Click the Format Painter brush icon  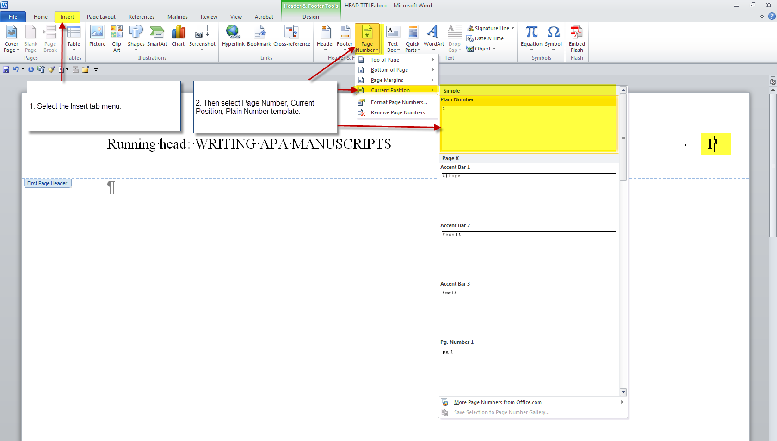(x=51, y=69)
